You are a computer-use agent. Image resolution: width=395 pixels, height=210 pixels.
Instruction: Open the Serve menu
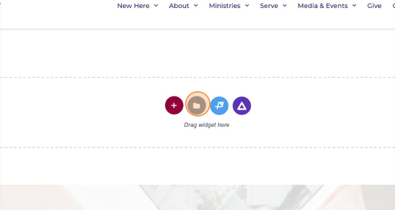point(269,6)
